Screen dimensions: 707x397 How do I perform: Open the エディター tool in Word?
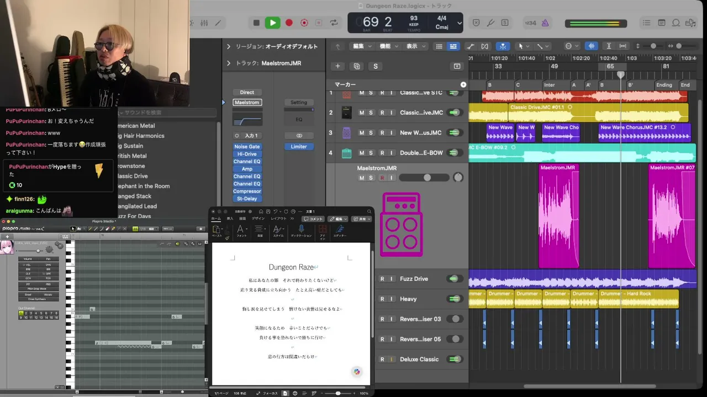click(340, 231)
